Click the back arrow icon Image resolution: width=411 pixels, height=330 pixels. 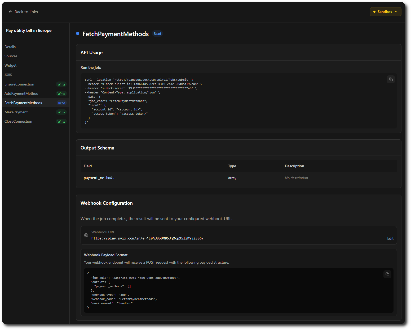tap(10, 12)
